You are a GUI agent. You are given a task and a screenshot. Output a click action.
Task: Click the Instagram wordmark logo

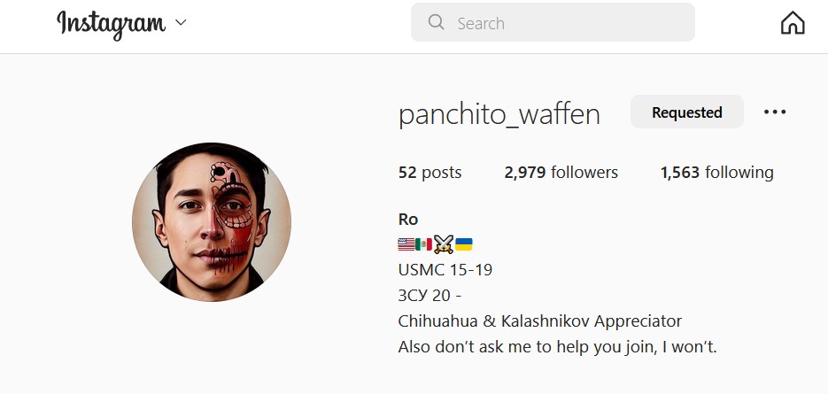[x=111, y=24]
